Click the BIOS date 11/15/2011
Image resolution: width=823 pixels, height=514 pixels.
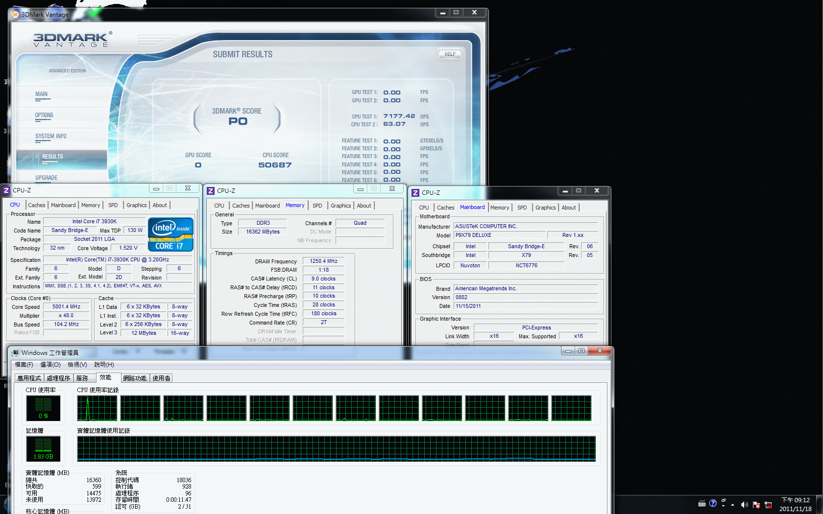tap(526, 306)
